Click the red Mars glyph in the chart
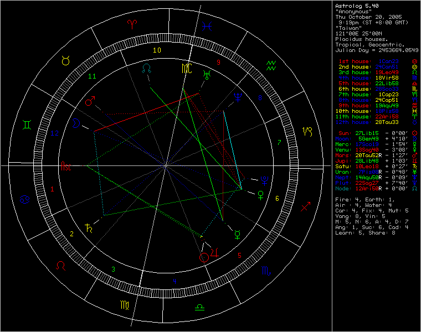The width and height of the screenshot is (421, 332). 90,101
